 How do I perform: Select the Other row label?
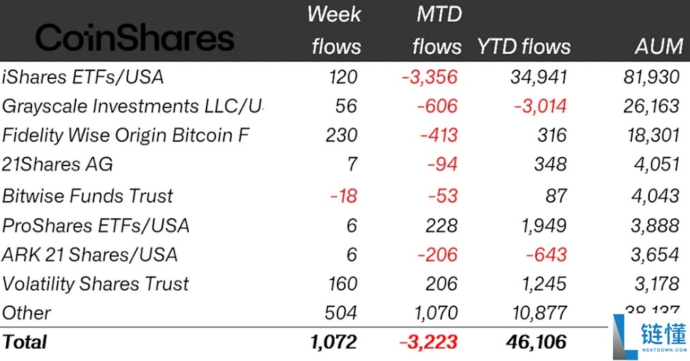tap(27, 313)
